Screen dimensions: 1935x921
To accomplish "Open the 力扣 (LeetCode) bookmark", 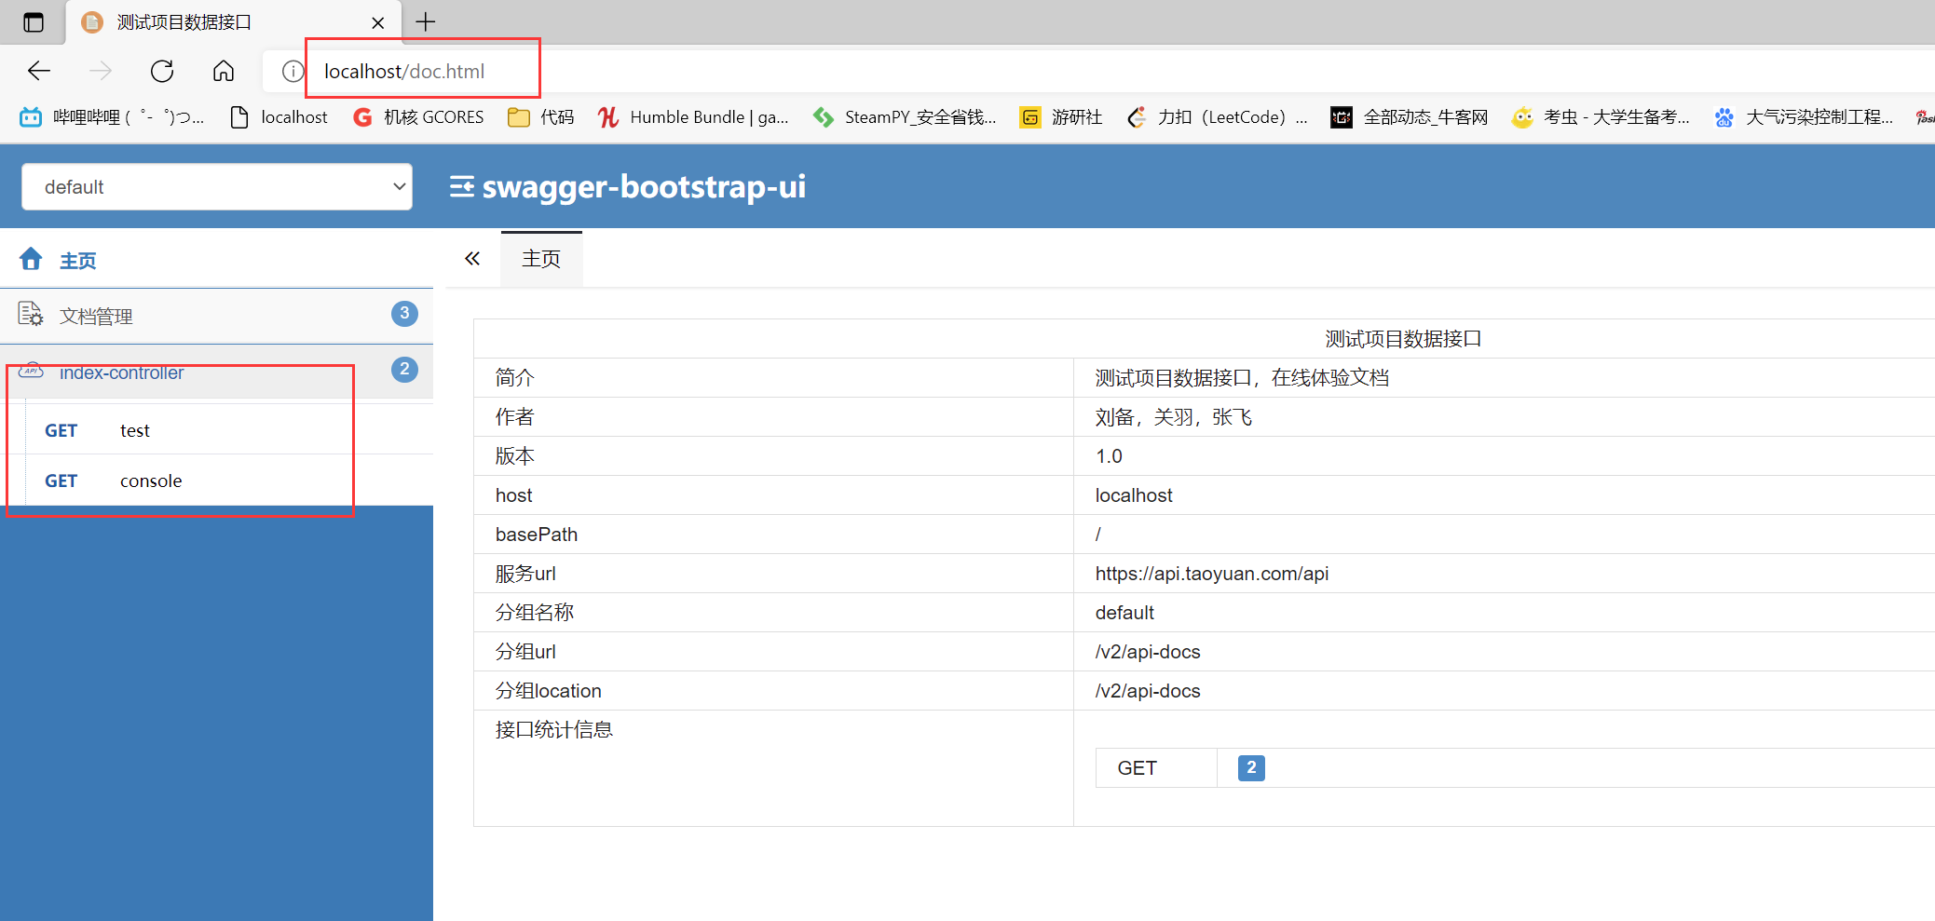I will [x=1217, y=117].
